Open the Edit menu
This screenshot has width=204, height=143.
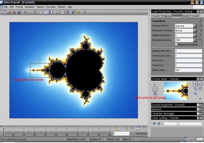tap(12, 7)
